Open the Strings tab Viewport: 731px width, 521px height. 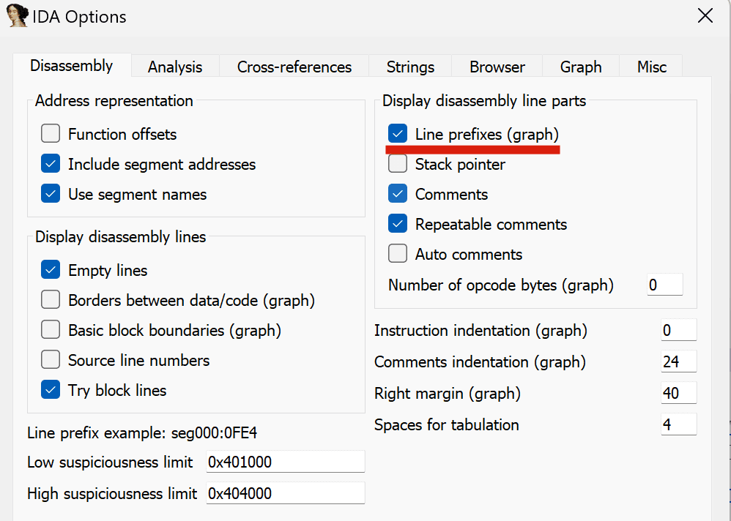(x=410, y=67)
